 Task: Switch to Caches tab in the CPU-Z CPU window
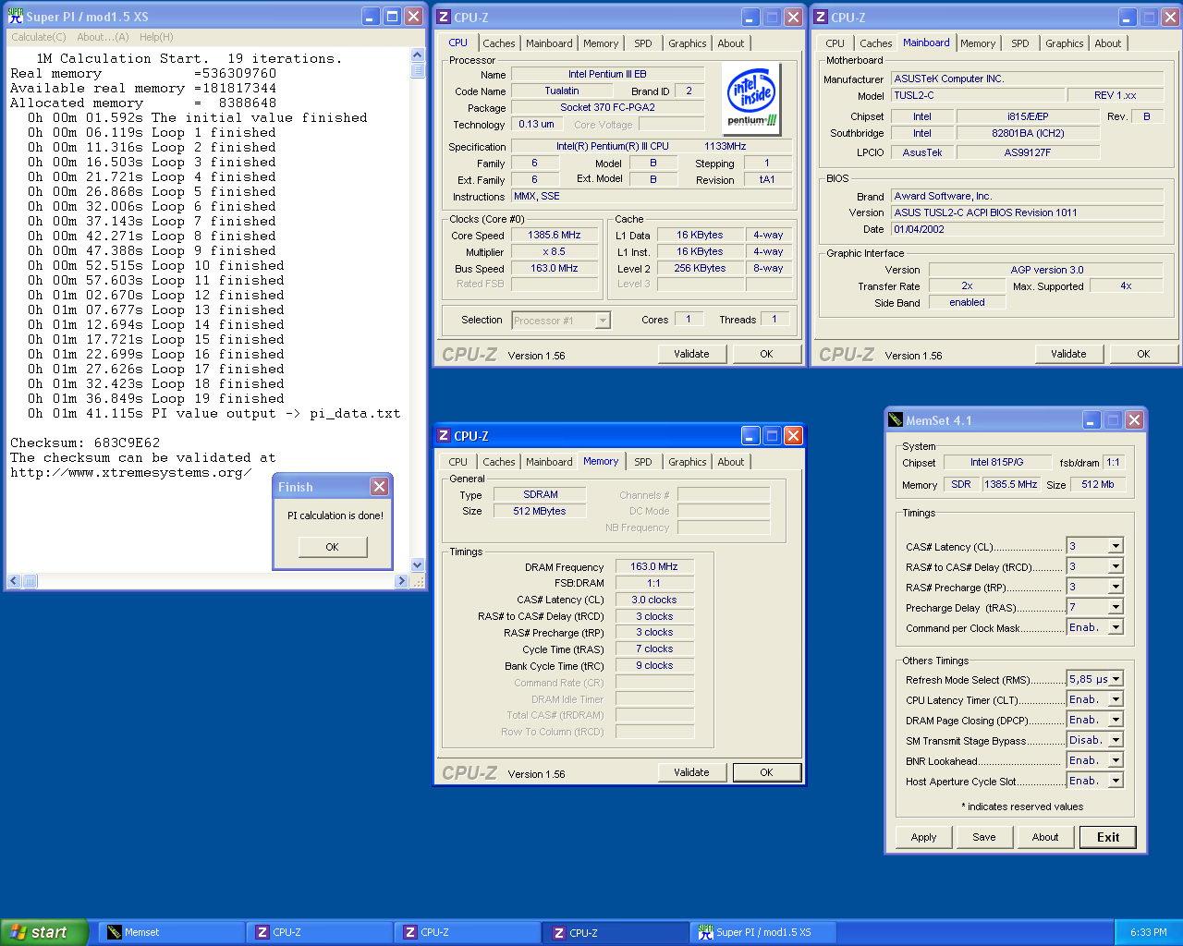pyautogui.click(x=499, y=43)
